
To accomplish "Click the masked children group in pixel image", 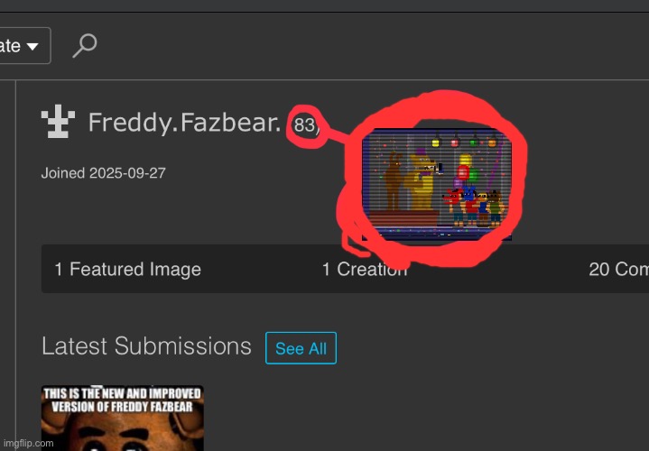I will (x=474, y=207).
